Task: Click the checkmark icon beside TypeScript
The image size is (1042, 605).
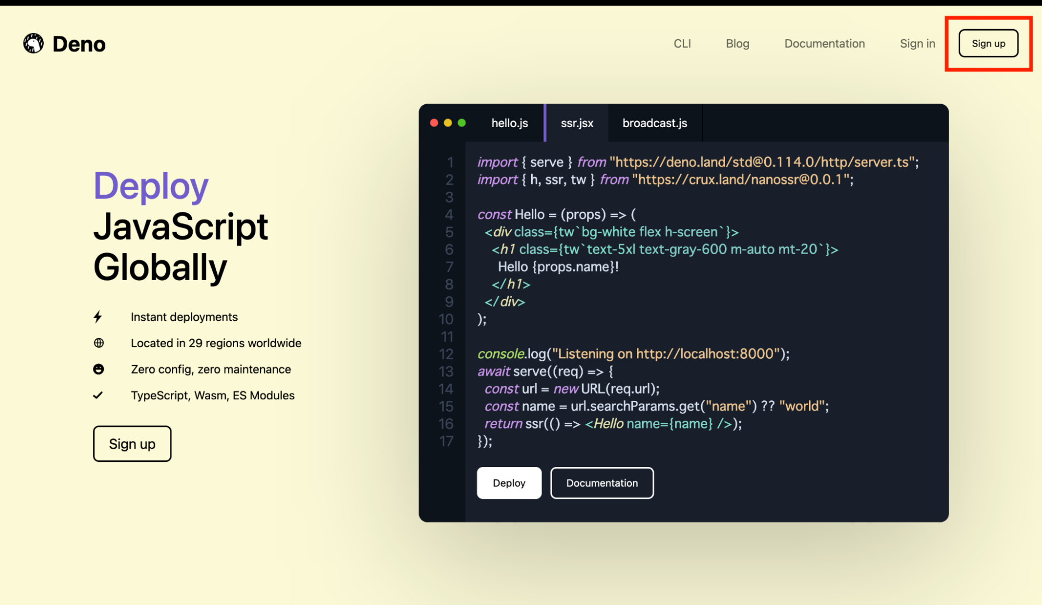Action: click(x=98, y=395)
